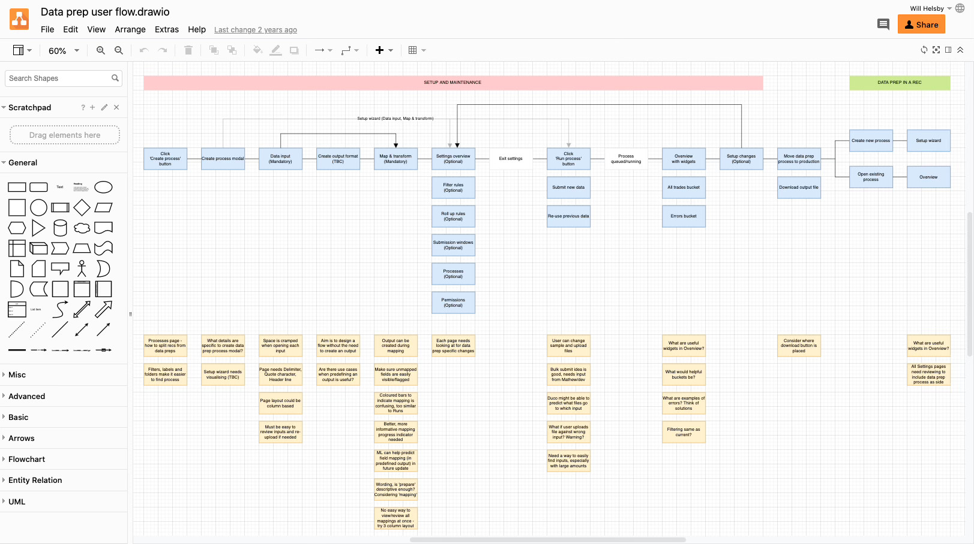Click the orange Share button
Viewport: 974px width, 544px height.
coord(921,25)
